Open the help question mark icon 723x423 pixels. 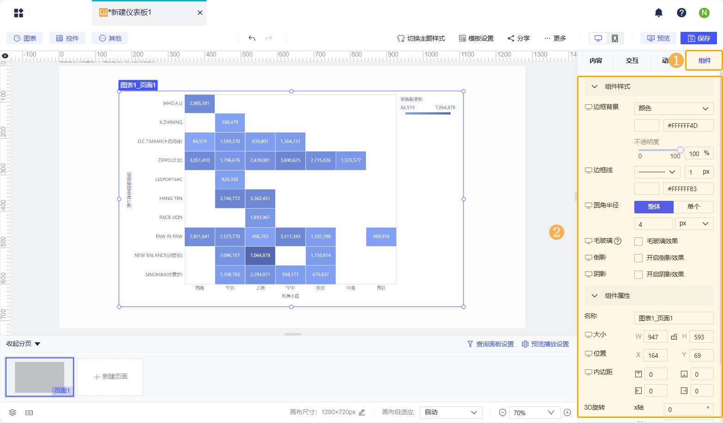tap(681, 13)
